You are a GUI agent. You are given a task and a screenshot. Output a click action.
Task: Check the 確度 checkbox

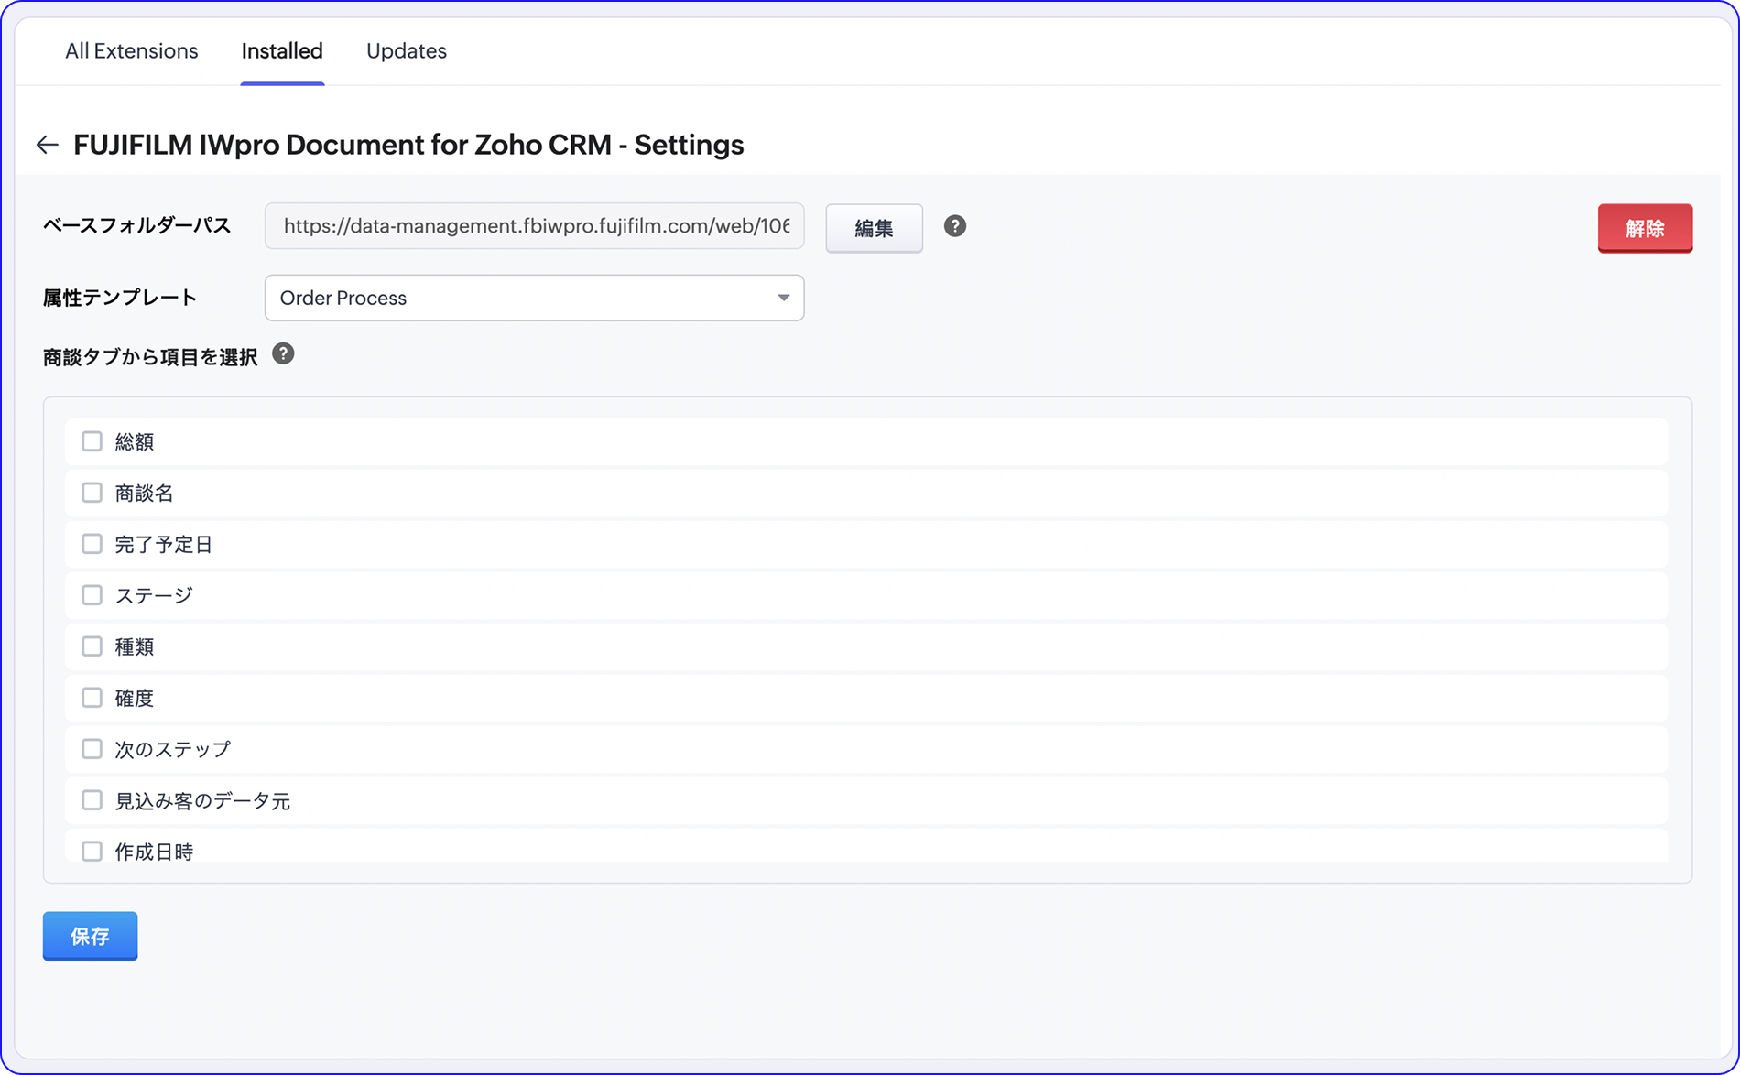click(92, 698)
